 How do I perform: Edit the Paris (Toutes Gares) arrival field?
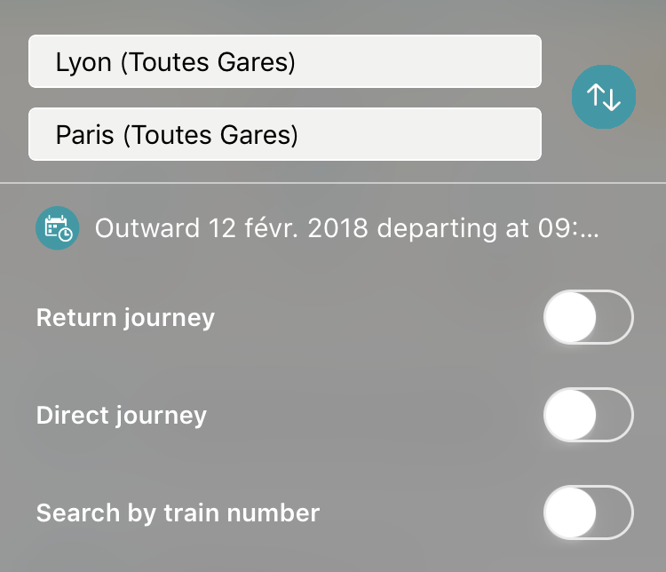coord(285,134)
